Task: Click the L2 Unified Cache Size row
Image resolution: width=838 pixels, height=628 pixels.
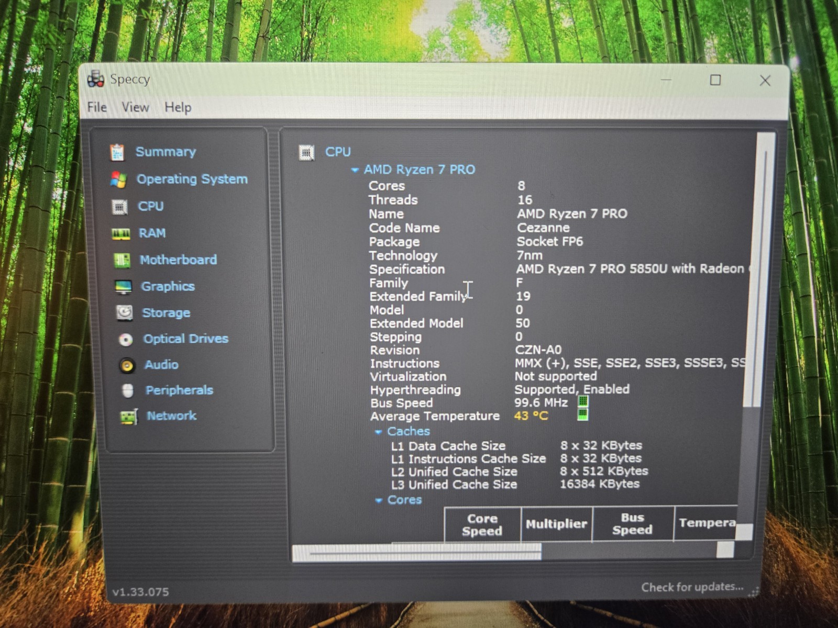Action: coord(520,471)
